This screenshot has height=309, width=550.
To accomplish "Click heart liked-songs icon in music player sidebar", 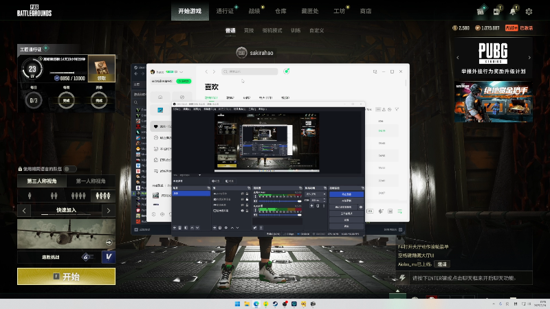I will (x=156, y=126).
